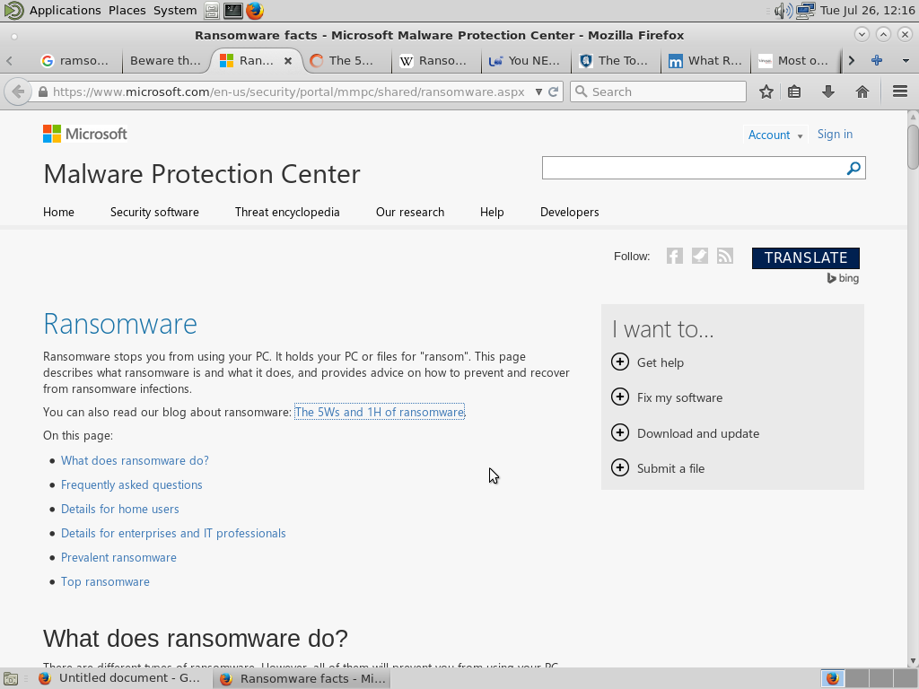919x689 pixels.
Task: Jump to Details for enterprises and IT professionals
Action: (173, 533)
